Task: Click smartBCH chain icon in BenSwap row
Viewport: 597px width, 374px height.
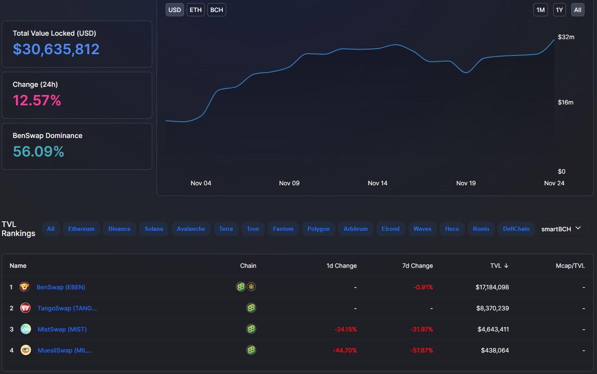Action: (241, 287)
